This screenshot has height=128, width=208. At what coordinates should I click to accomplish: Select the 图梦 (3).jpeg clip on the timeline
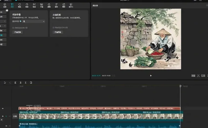(x=122, y=116)
